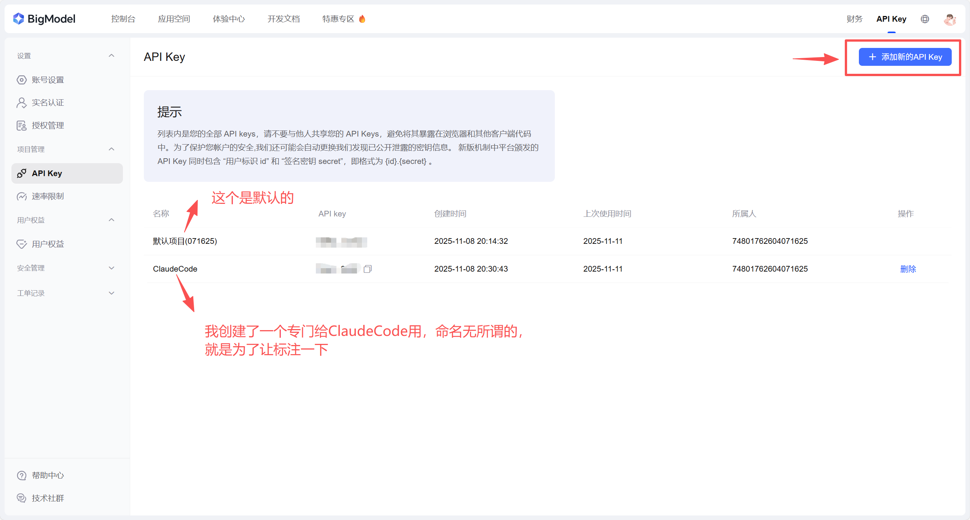Screen dimensions: 970x520
Task: Click 添加新的API Key button
Action: [905, 57]
